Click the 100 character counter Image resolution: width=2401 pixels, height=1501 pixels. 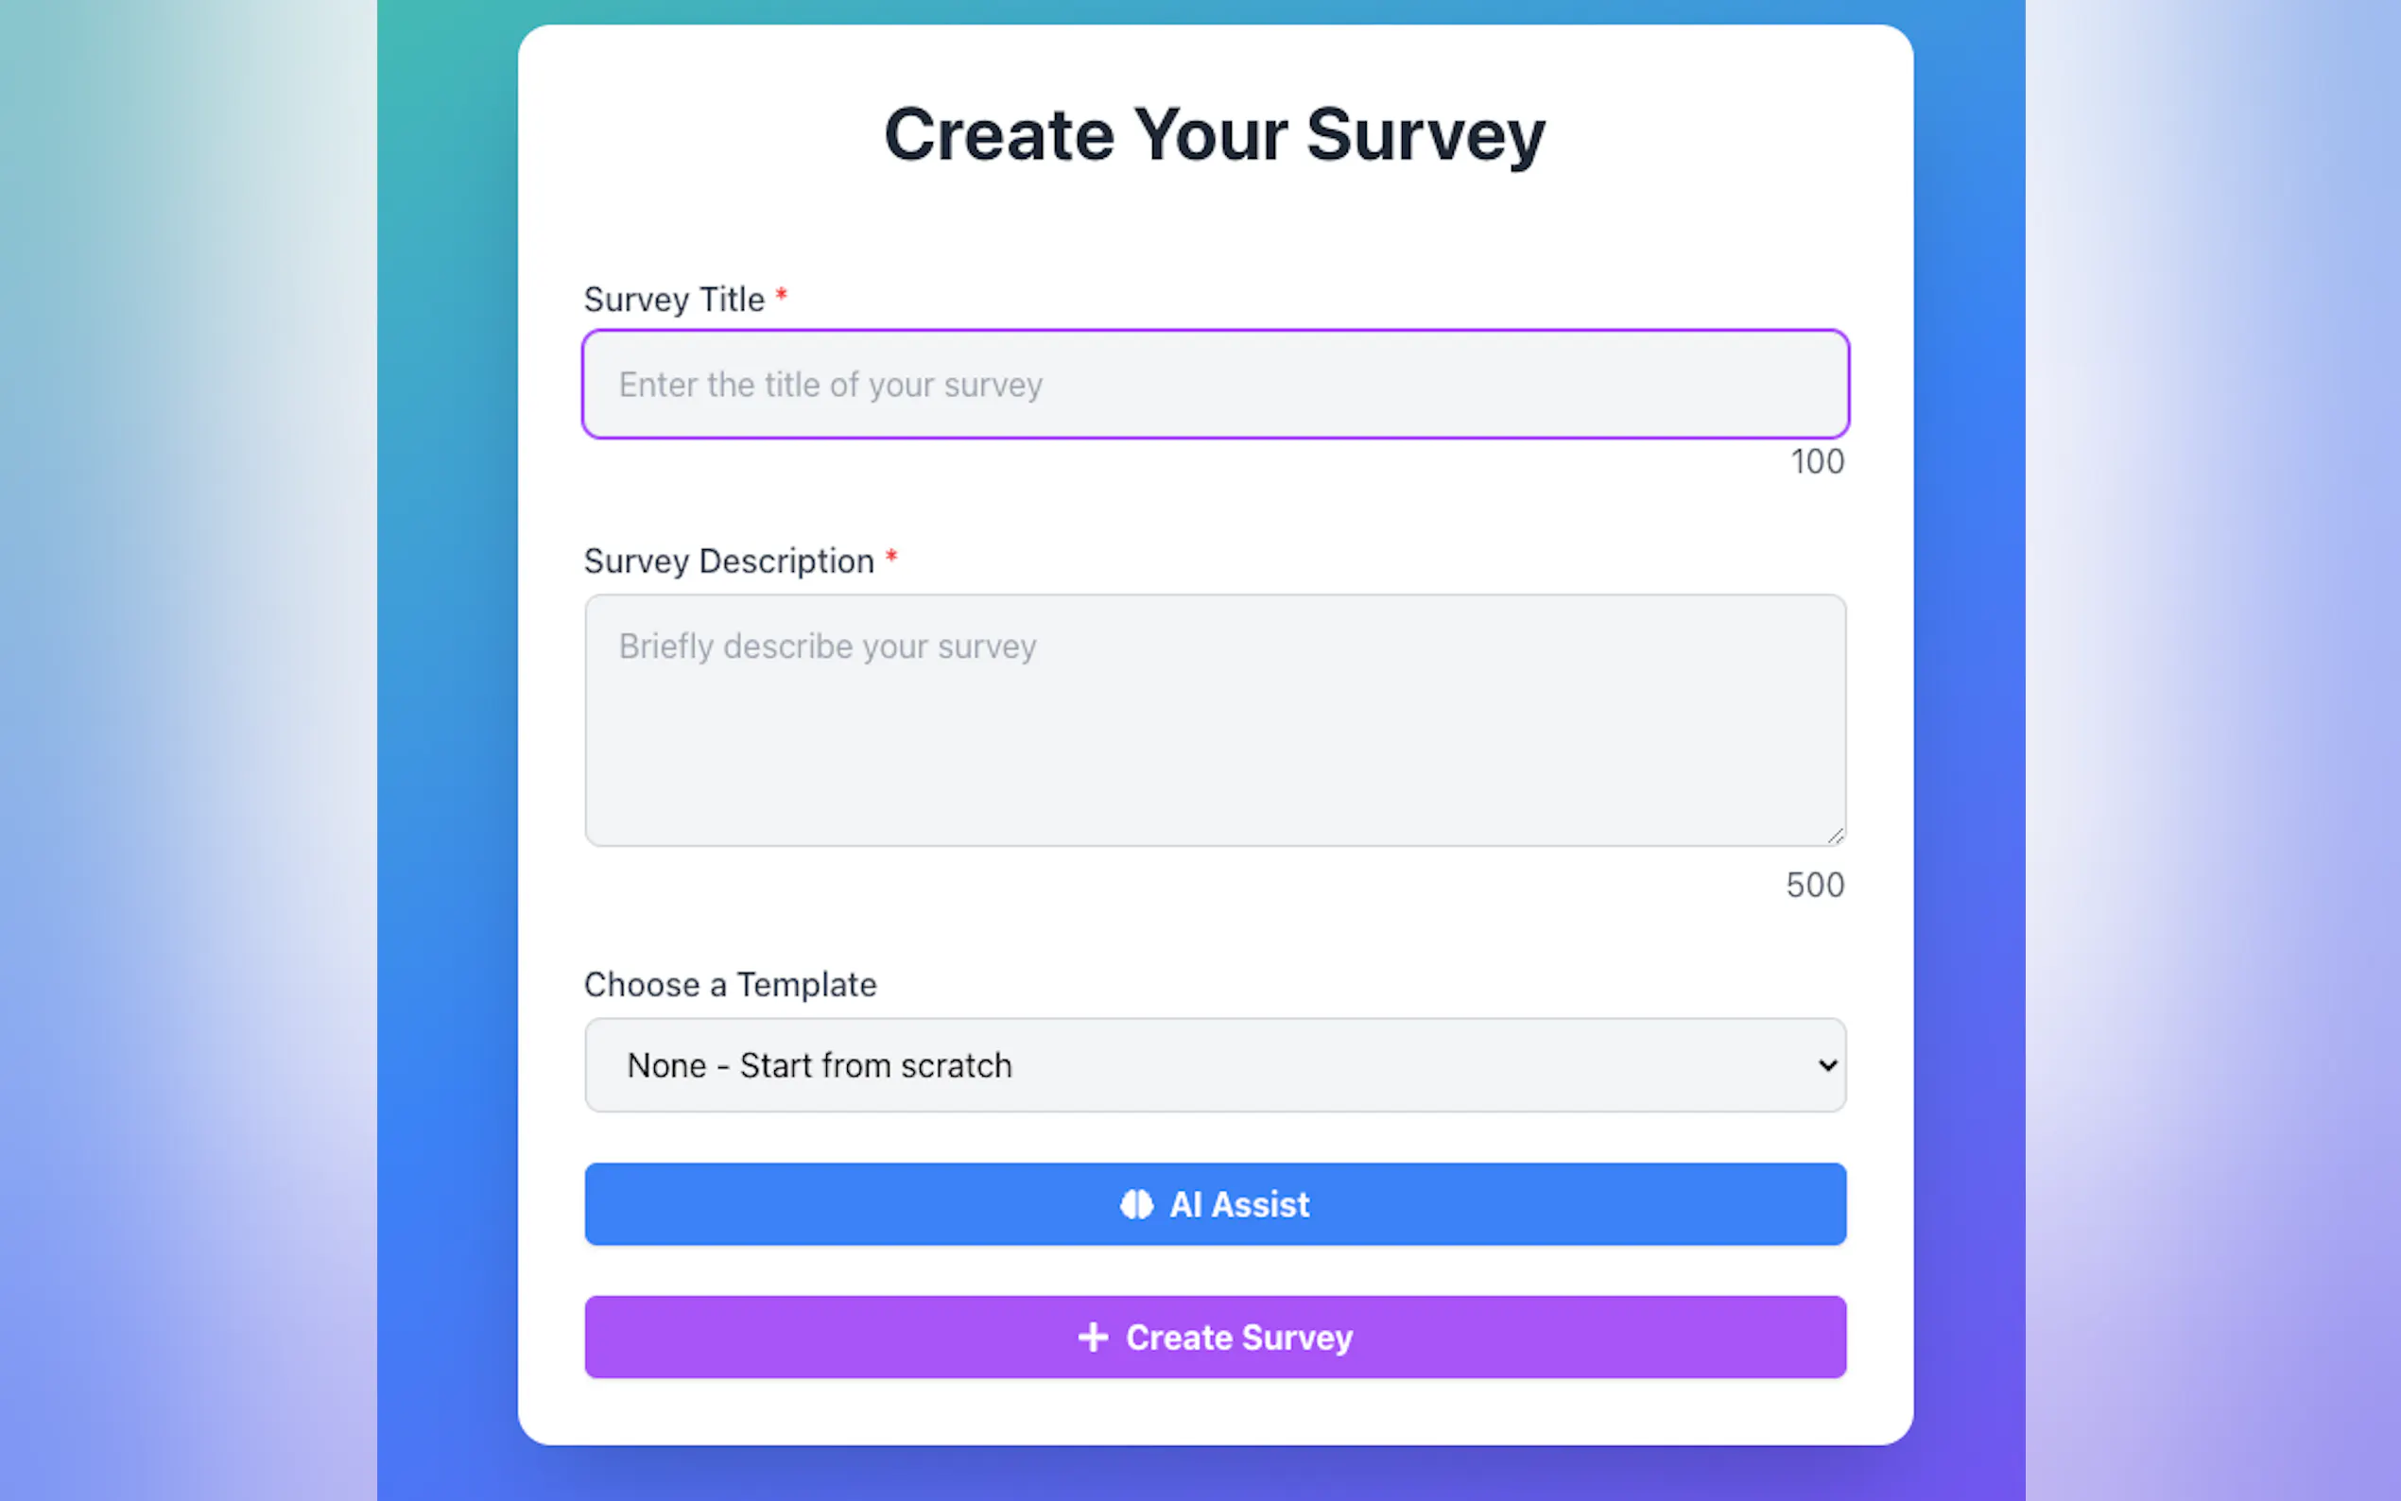[1817, 461]
